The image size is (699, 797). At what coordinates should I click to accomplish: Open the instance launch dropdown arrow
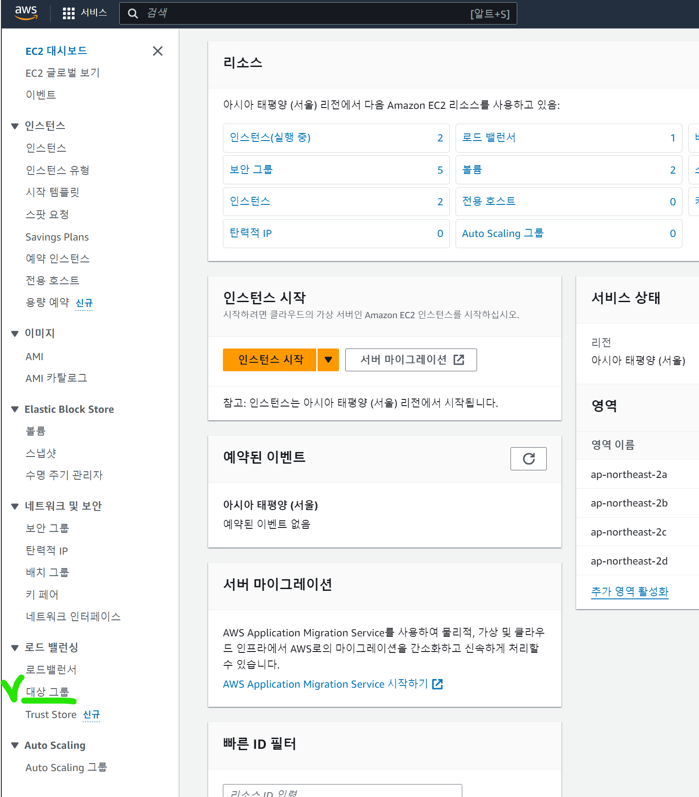(328, 360)
